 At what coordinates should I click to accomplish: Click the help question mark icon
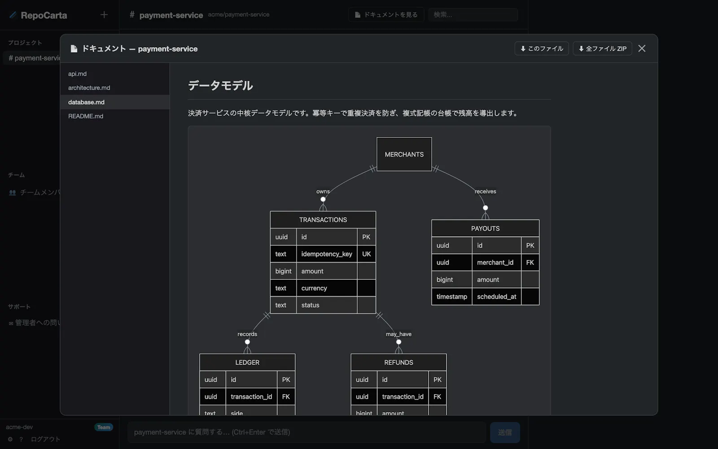[x=21, y=439]
